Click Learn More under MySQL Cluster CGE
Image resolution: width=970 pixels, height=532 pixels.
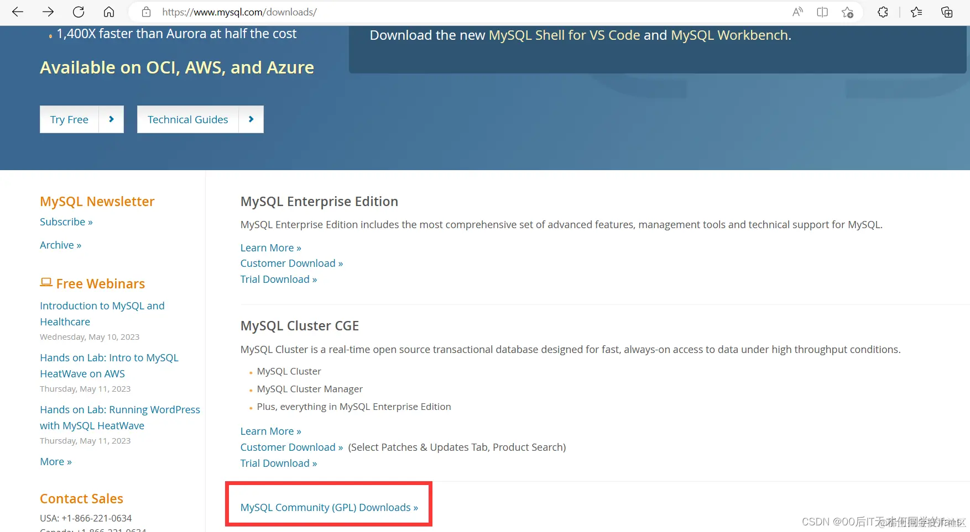[x=270, y=431]
